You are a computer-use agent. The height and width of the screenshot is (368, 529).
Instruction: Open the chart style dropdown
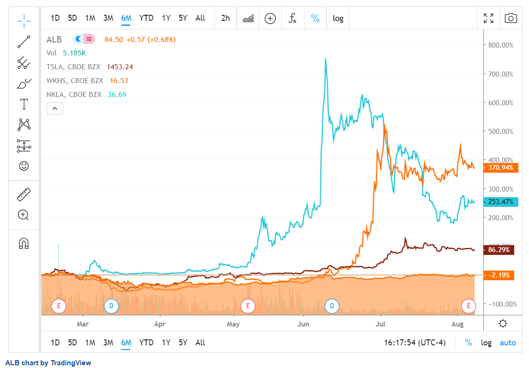pyautogui.click(x=248, y=18)
